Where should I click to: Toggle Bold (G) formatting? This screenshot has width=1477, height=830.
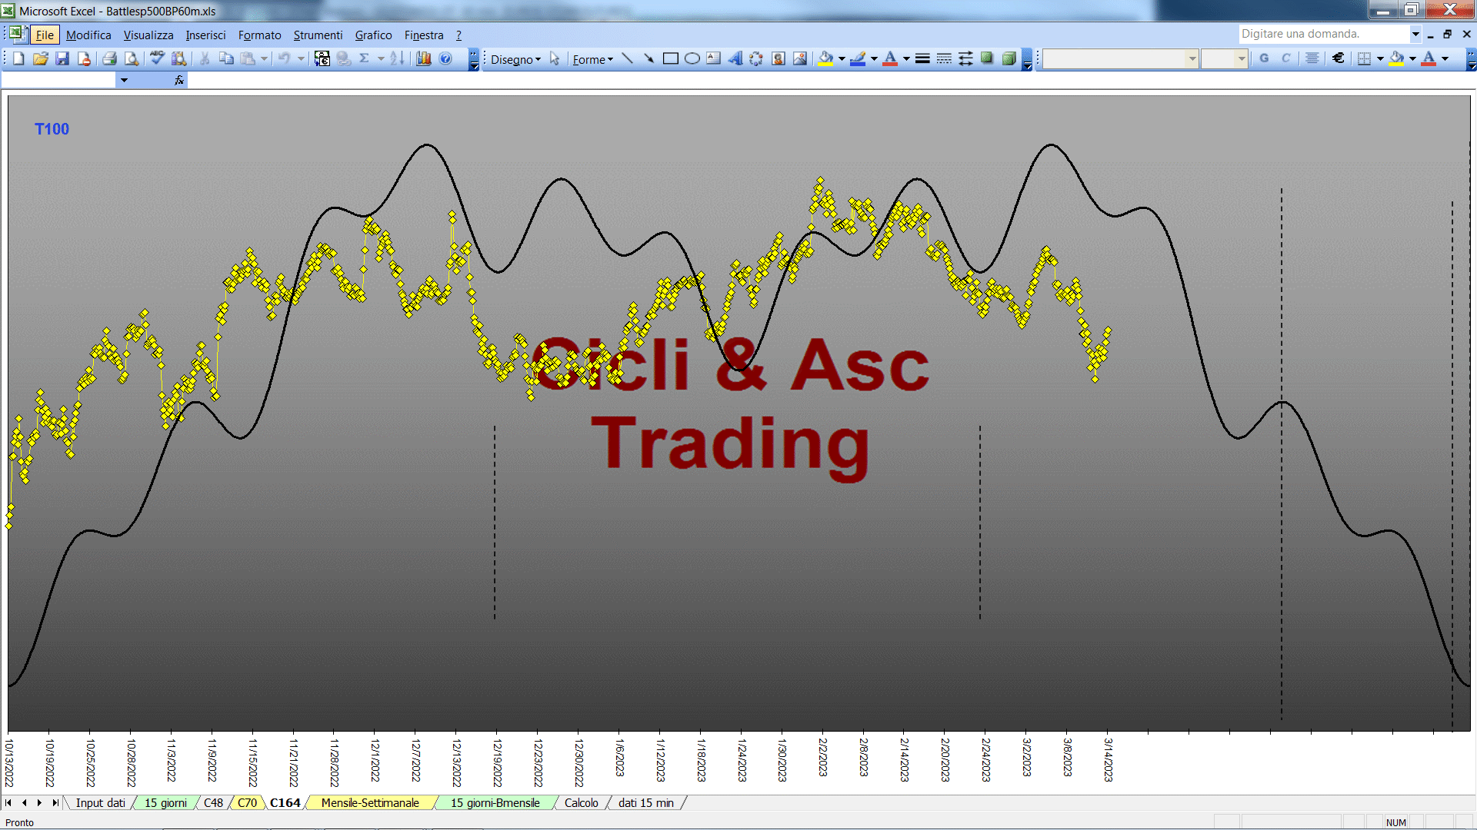[1264, 58]
